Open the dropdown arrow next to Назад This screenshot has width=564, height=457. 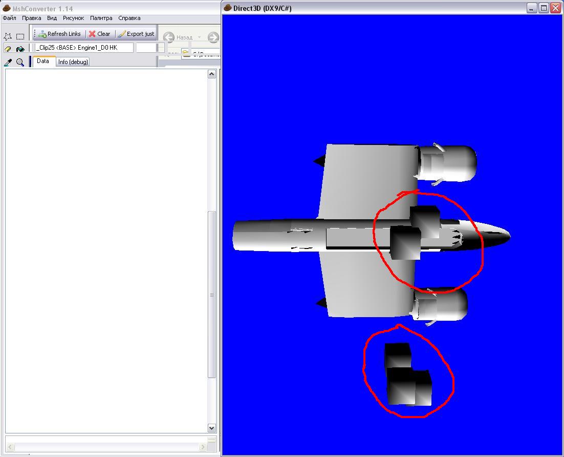coord(199,37)
